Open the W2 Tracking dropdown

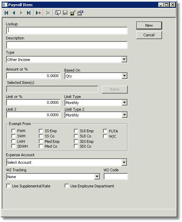(x=97, y=176)
